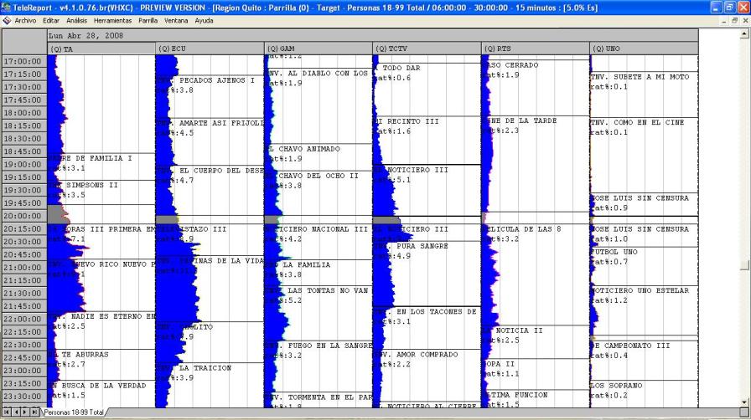The height and width of the screenshot is (420, 751).
Task: Go to last sheet tab arrow
Action: pos(34,412)
